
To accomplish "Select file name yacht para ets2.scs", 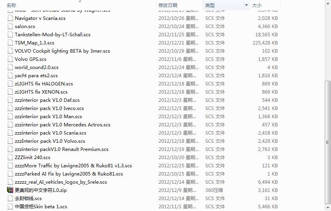I will 36,76.
